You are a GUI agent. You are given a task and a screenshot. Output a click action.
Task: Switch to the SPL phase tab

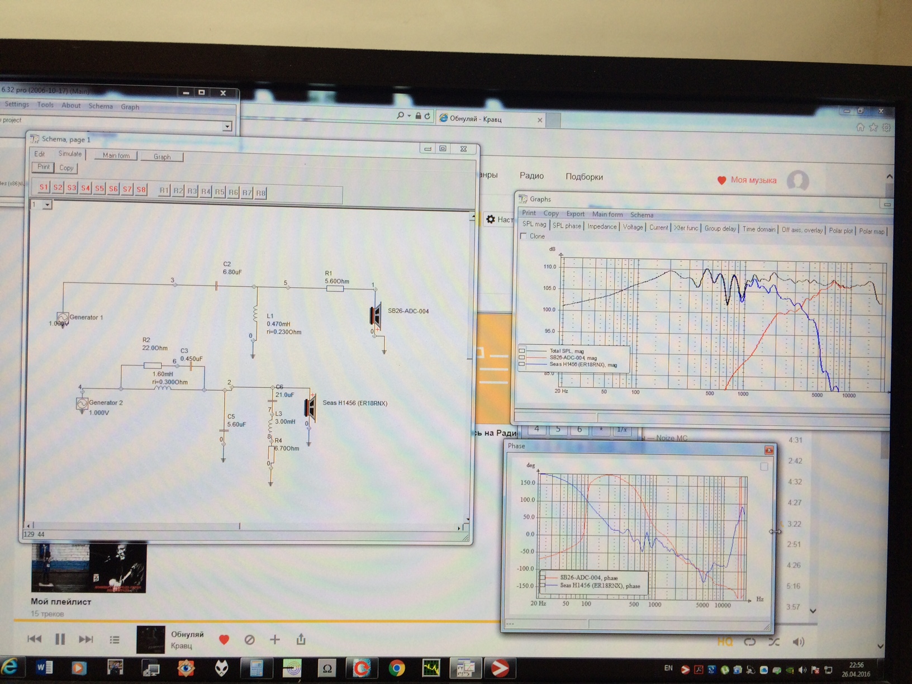click(567, 226)
